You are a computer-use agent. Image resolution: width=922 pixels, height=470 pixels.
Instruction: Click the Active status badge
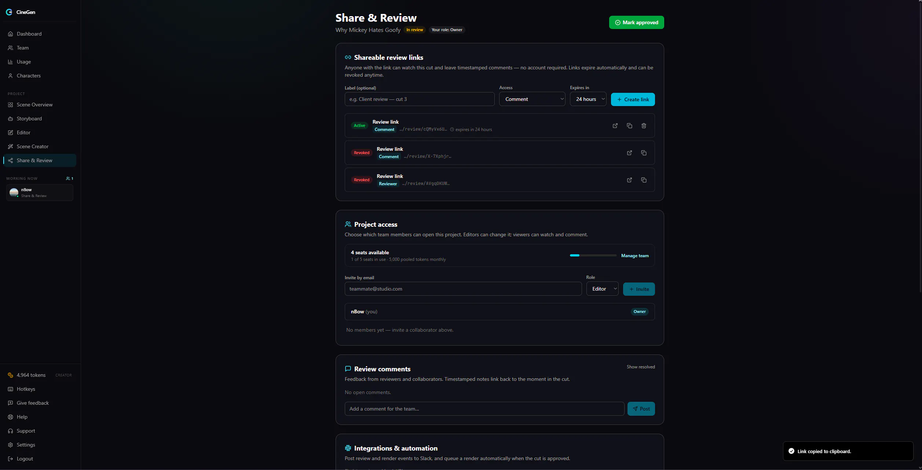pos(359,125)
